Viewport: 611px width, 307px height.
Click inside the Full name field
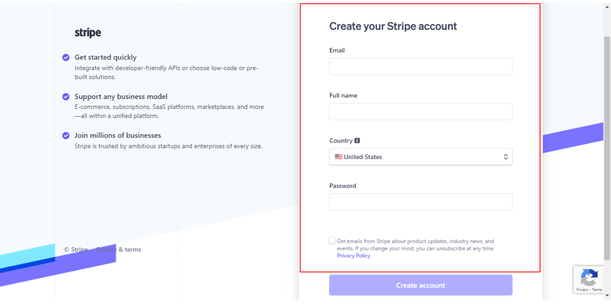(420, 111)
